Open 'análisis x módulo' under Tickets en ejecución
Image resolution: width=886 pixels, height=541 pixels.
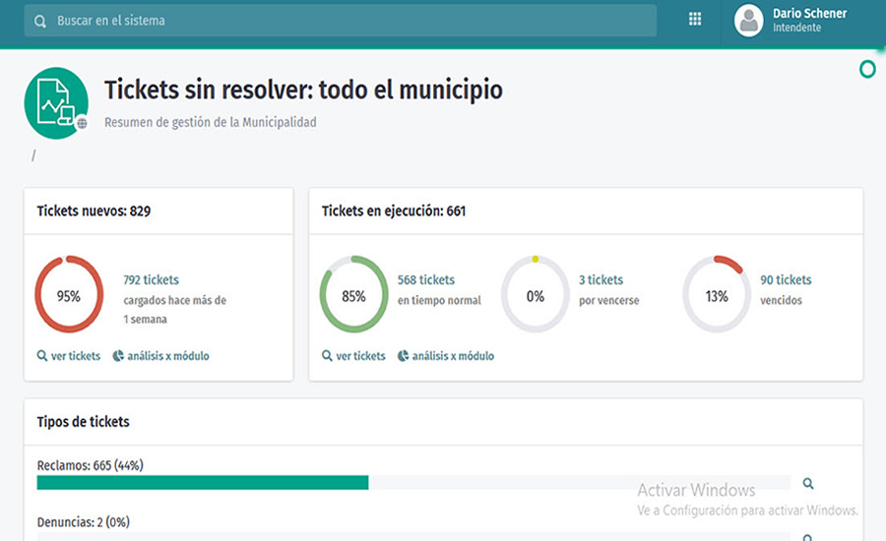446,356
